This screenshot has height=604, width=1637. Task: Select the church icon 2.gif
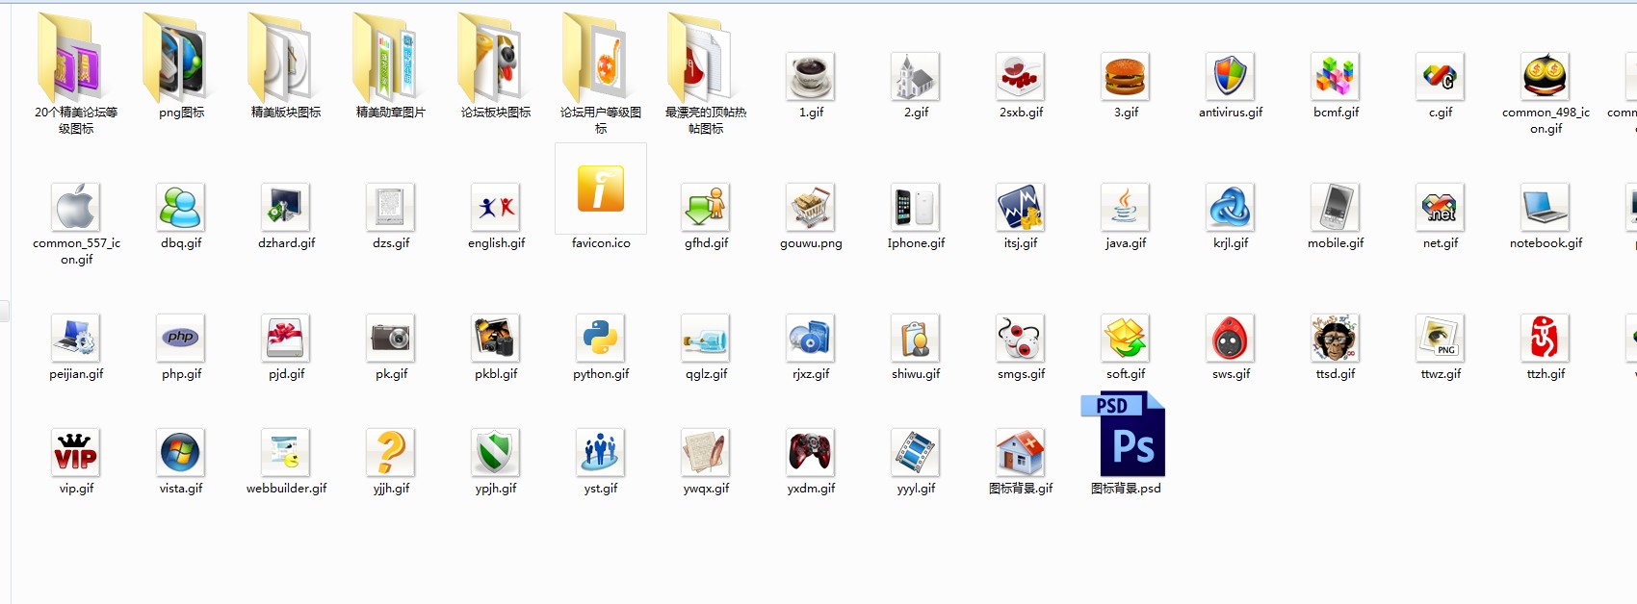916,77
